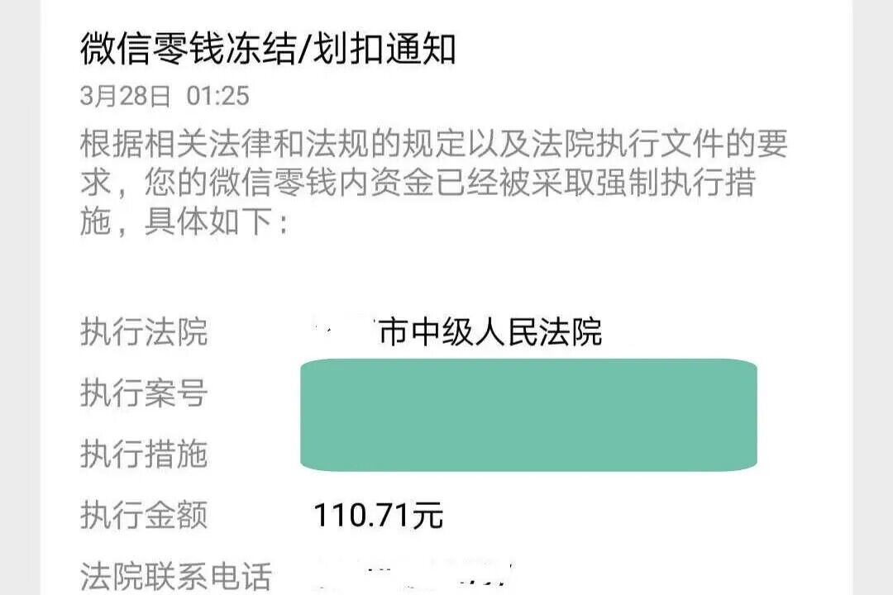Tap the 3月28日 date text

(125, 96)
